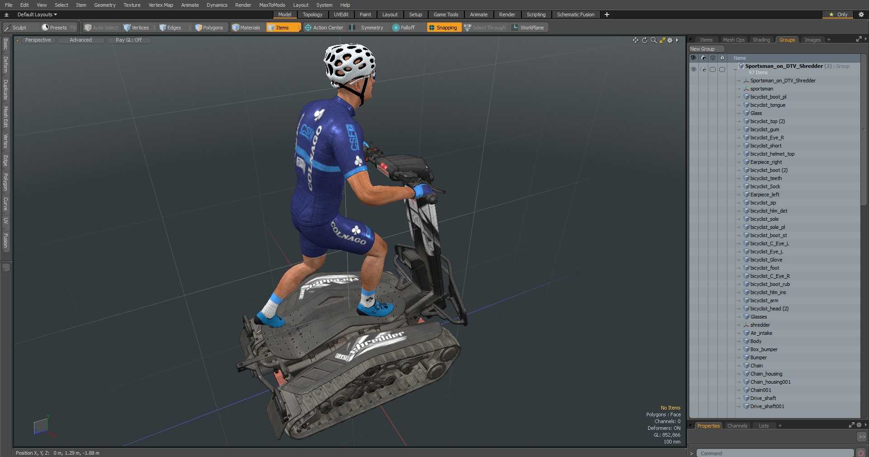Click the viewport rotate icon
The height and width of the screenshot is (457, 869).
[645, 40]
